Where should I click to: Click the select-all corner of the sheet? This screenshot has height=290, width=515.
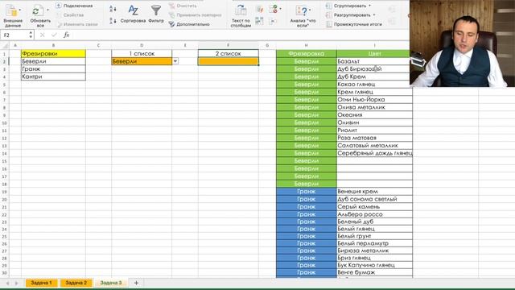coord(5,45)
